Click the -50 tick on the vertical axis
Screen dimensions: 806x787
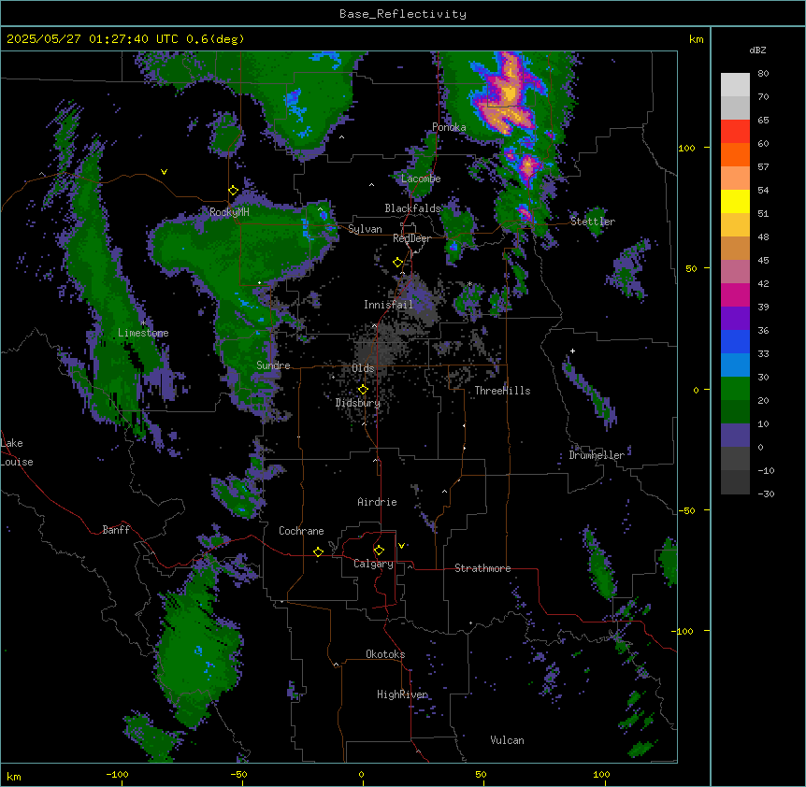[685, 510]
